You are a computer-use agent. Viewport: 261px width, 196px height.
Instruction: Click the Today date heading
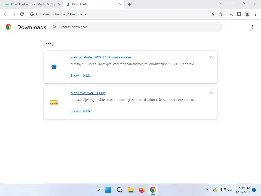tap(49, 44)
